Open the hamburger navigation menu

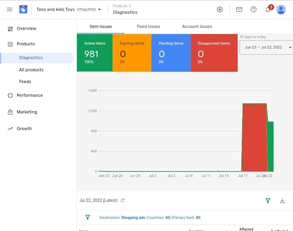click(9, 9)
